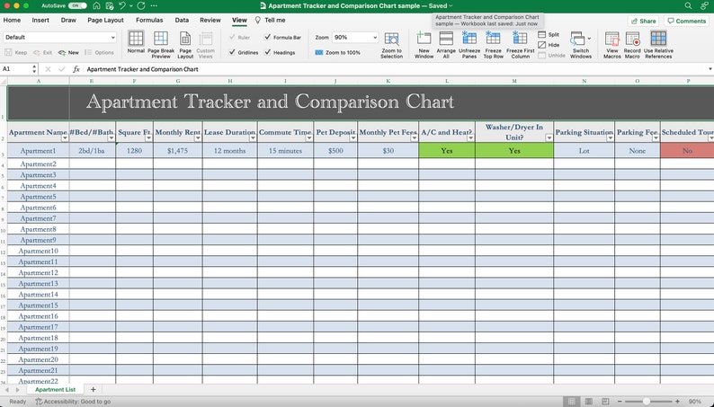Click the zoom slider handle
This screenshot has width=714, height=407.
(647, 402)
